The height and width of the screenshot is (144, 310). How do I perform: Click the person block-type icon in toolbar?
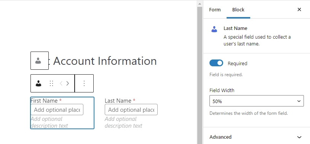(38, 83)
